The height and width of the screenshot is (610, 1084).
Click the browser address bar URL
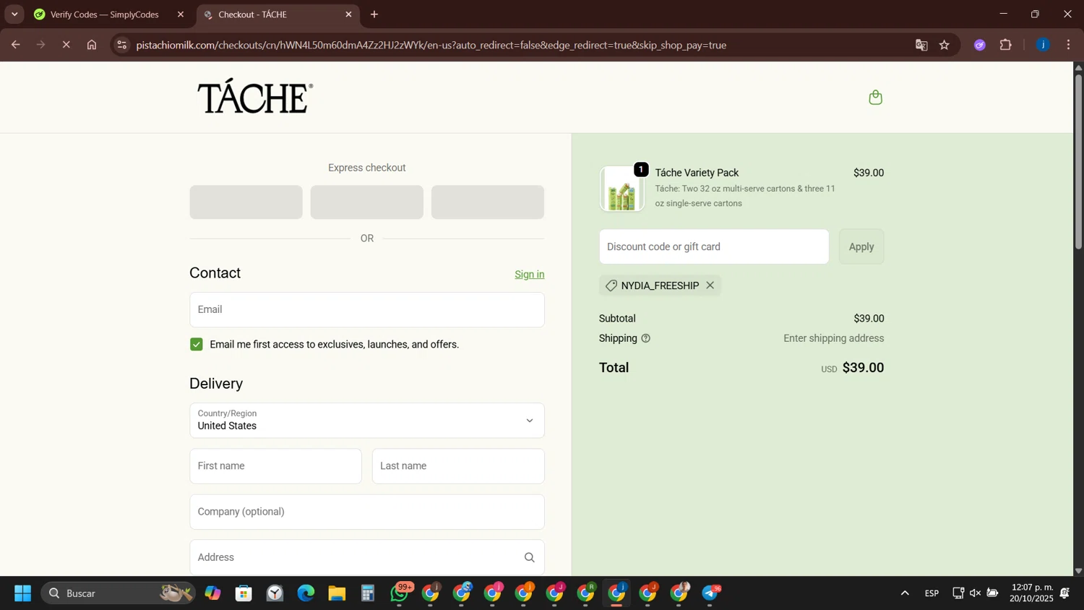point(431,45)
